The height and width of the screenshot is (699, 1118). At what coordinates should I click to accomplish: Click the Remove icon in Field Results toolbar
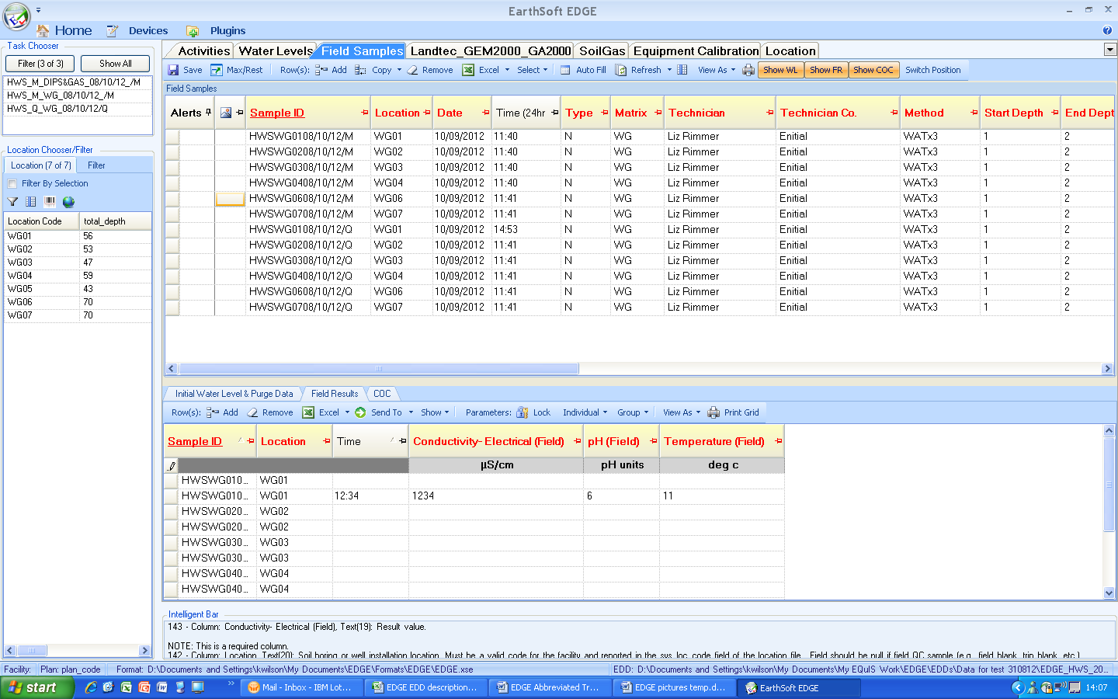coord(253,412)
